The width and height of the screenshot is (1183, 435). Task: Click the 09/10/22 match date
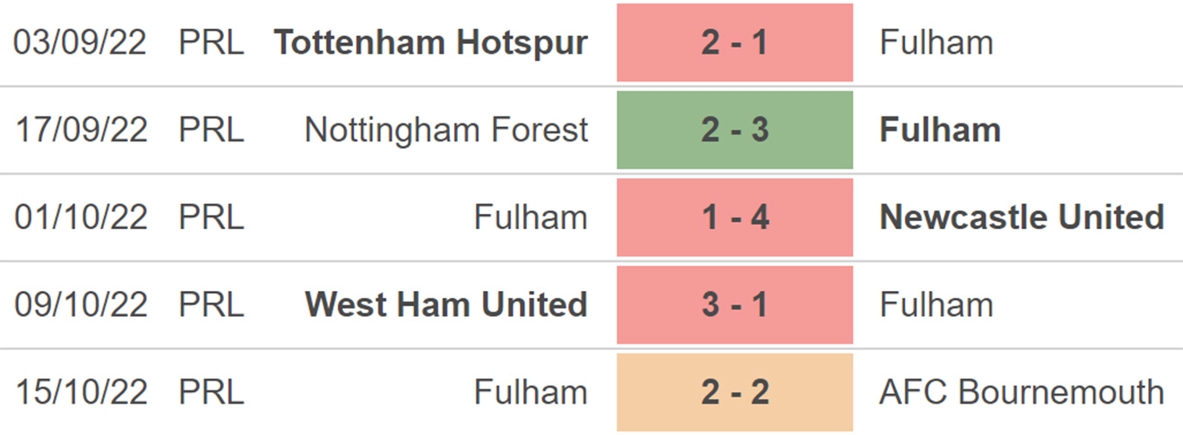tap(81, 304)
